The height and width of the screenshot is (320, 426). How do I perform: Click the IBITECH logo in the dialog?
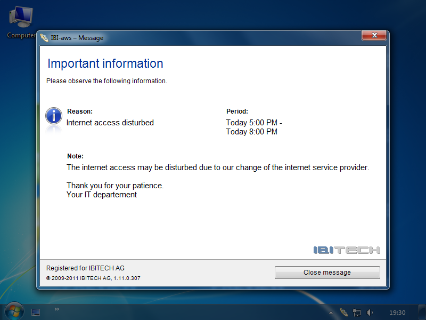(347, 250)
